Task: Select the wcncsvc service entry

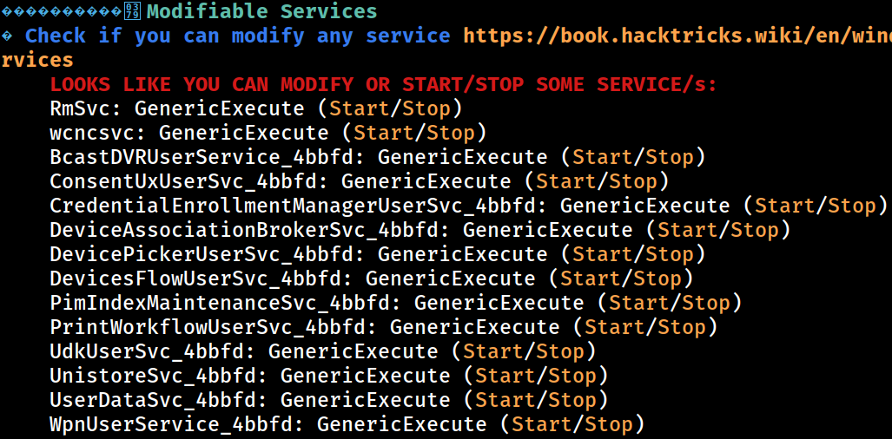Action: pos(98,133)
